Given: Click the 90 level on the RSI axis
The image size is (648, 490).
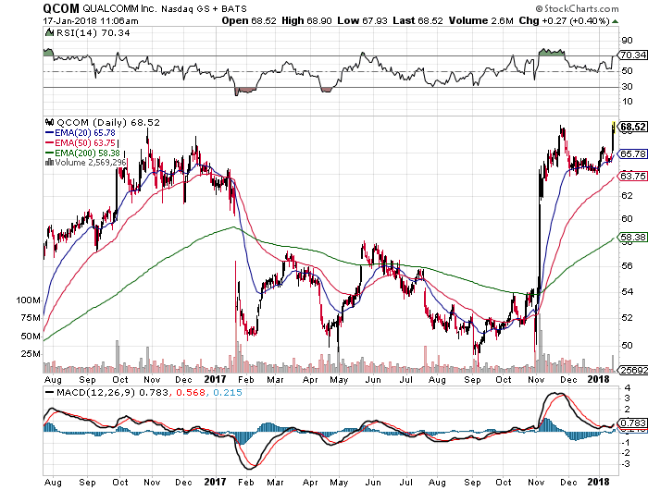Looking at the screenshot, I should 627,41.
